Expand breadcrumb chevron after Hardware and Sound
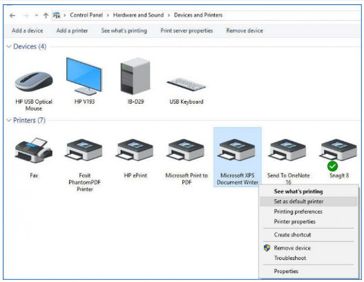 point(169,15)
